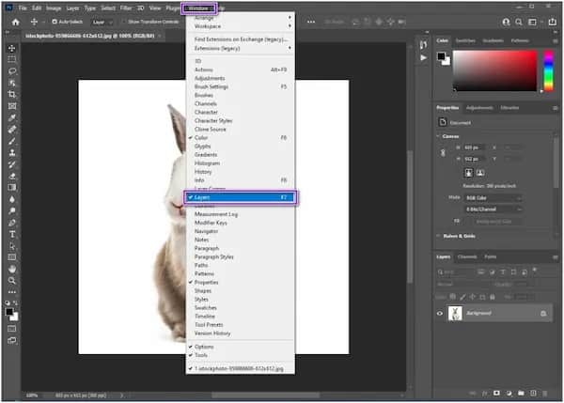Toggle the Auto-Select checkbox
Screen dimensions: 564x403
click(55, 22)
